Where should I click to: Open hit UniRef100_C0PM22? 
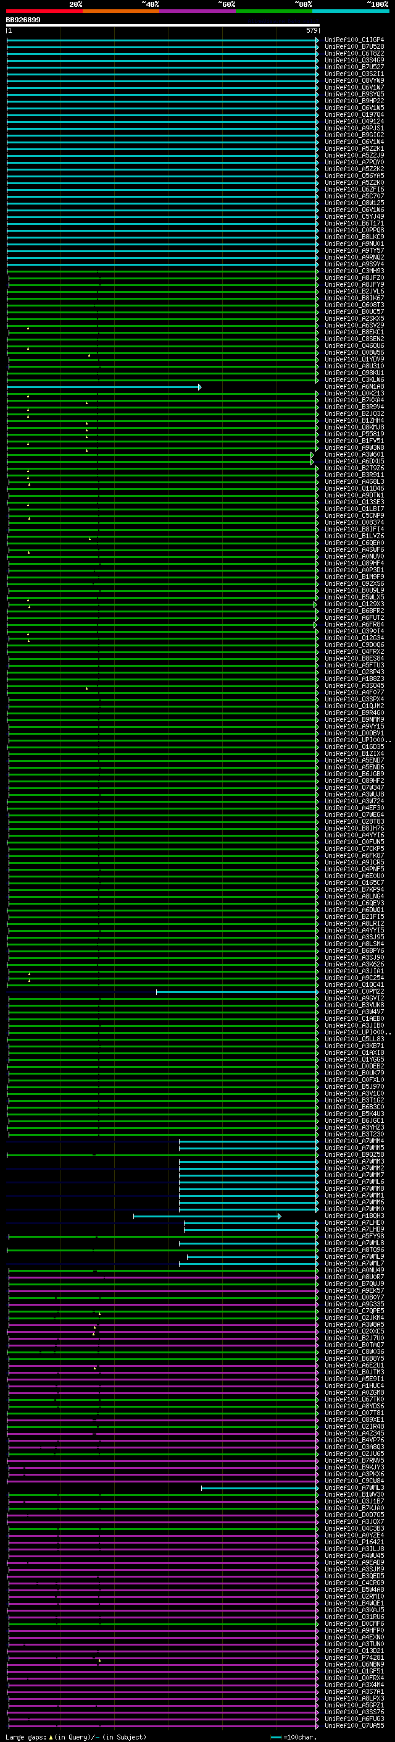(354, 992)
